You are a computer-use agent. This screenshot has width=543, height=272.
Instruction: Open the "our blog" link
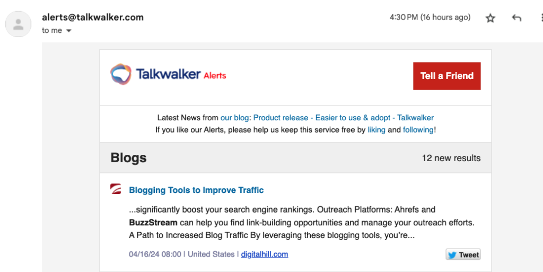[x=235, y=118]
